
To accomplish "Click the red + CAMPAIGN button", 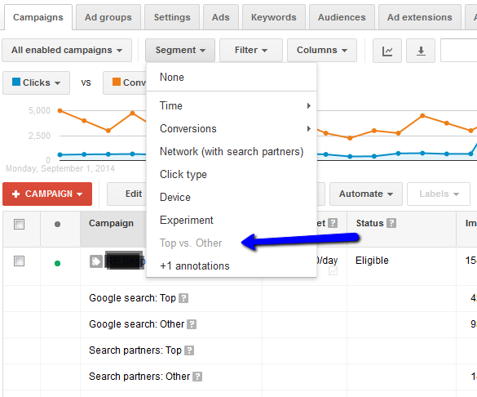I will tap(47, 194).
